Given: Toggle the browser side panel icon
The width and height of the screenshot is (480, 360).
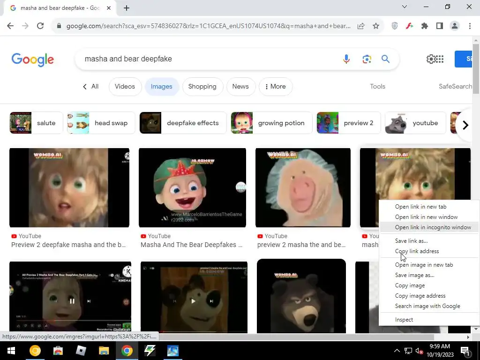Looking at the screenshot, I should (440, 26).
